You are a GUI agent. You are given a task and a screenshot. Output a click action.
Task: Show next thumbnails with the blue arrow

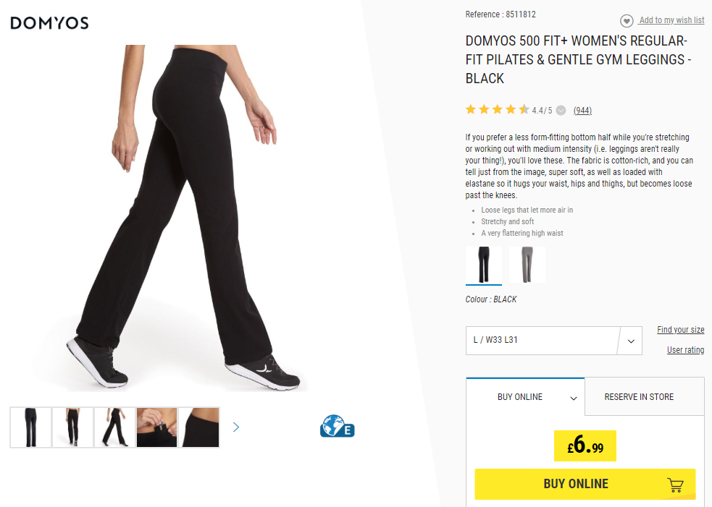(235, 427)
